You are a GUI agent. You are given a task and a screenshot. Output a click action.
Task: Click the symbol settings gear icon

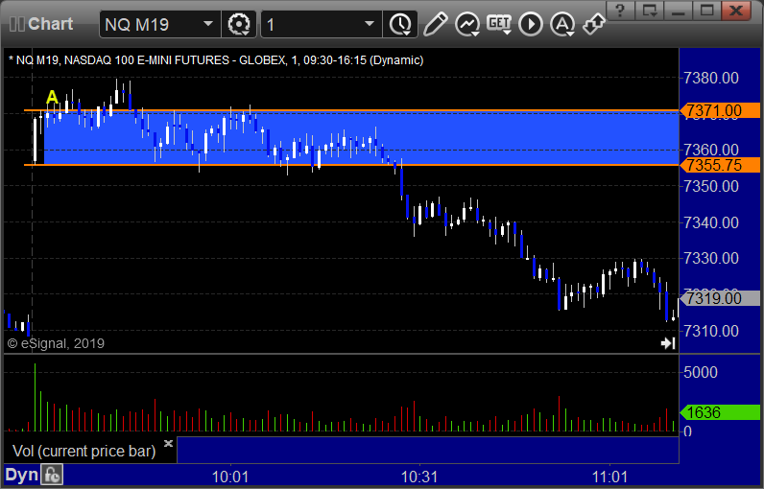(x=239, y=24)
